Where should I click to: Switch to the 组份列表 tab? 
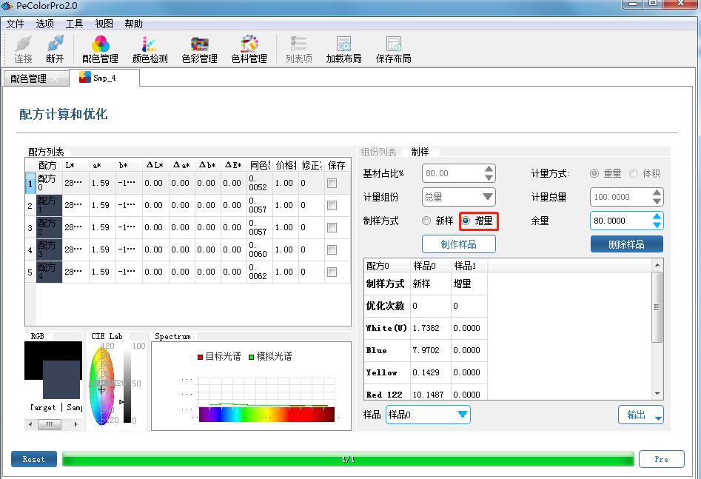[378, 152]
